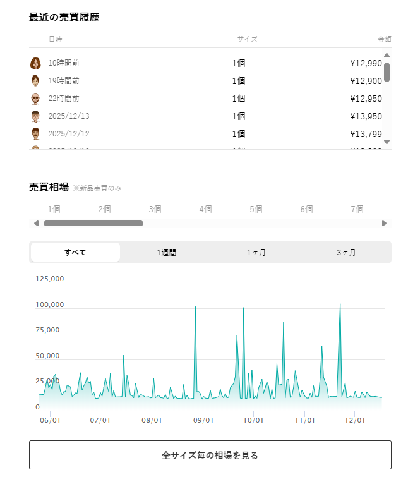
Task: Select the すべて time range tab
Action: pyautogui.click(x=75, y=252)
